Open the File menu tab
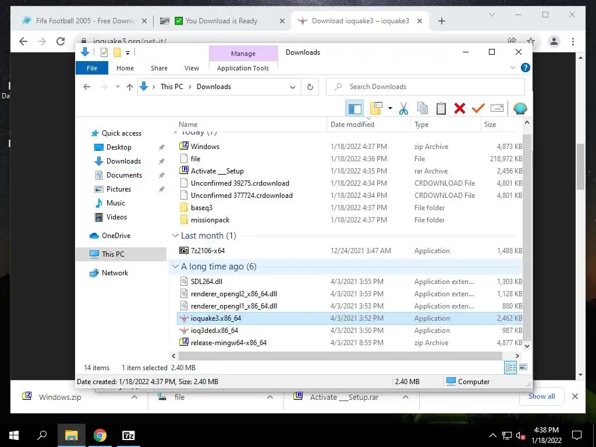The width and height of the screenshot is (596, 447). point(91,68)
